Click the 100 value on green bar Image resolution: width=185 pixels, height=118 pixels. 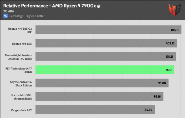pos(169,70)
